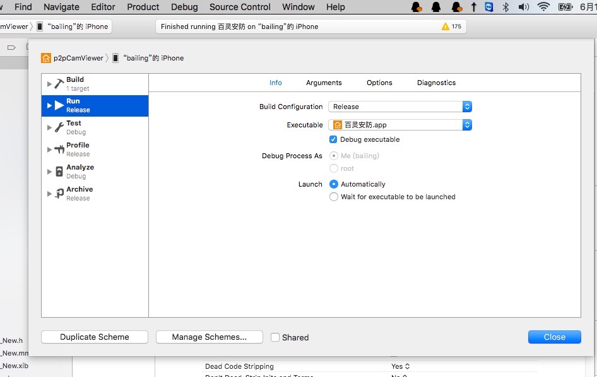Click the "bailing" iPhone destination in toolbar
Image resolution: width=597 pixels, height=377 pixels.
pos(77,26)
